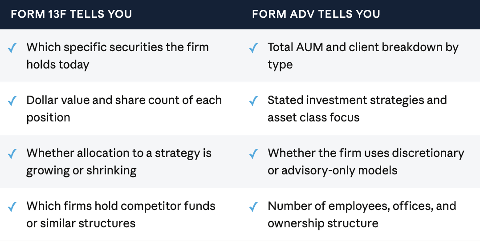The image size is (480, 242).
Task: Click checkmark next to 'Number of employees, offices'
Action: point(253,206)
